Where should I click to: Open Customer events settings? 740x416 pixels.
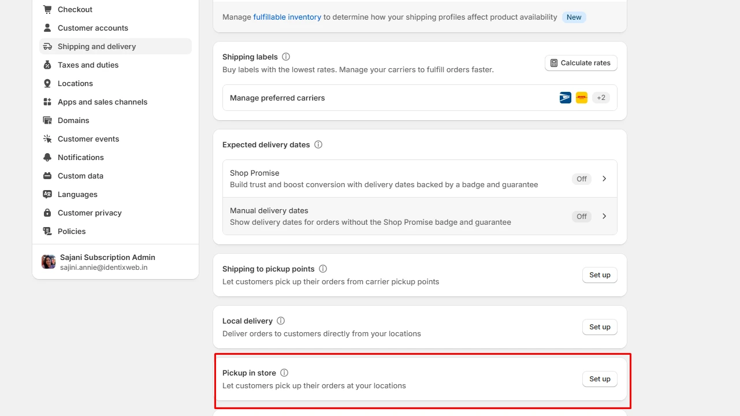click(116, 139)
